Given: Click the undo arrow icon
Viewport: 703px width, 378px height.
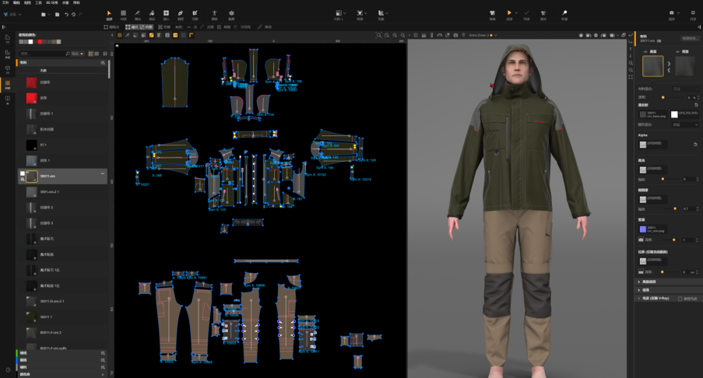Looking at the screenshot, I should pos(66,14).
